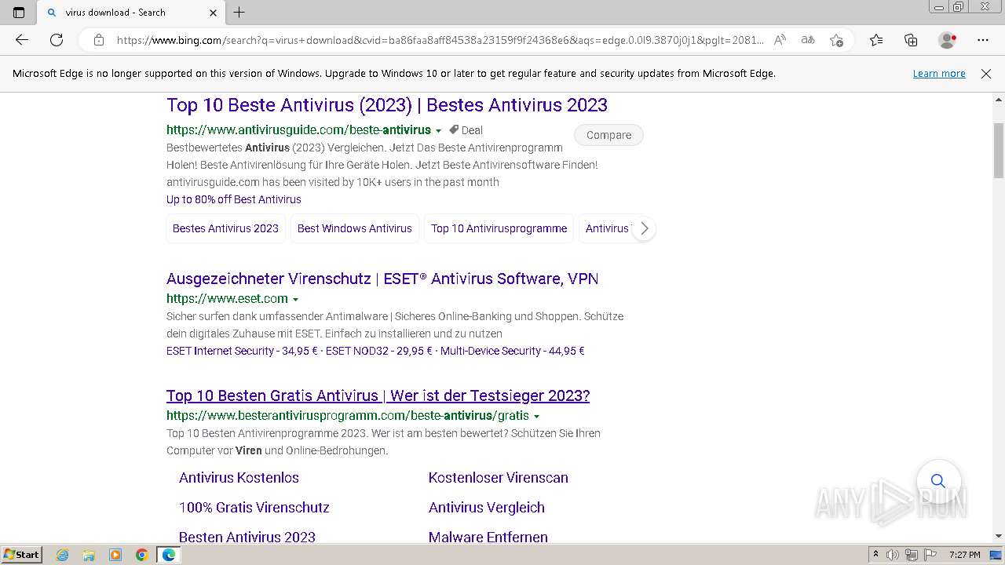The image size is (1005, 565).
Task: Open Read aloud in address bar
Action: [780, 40]
